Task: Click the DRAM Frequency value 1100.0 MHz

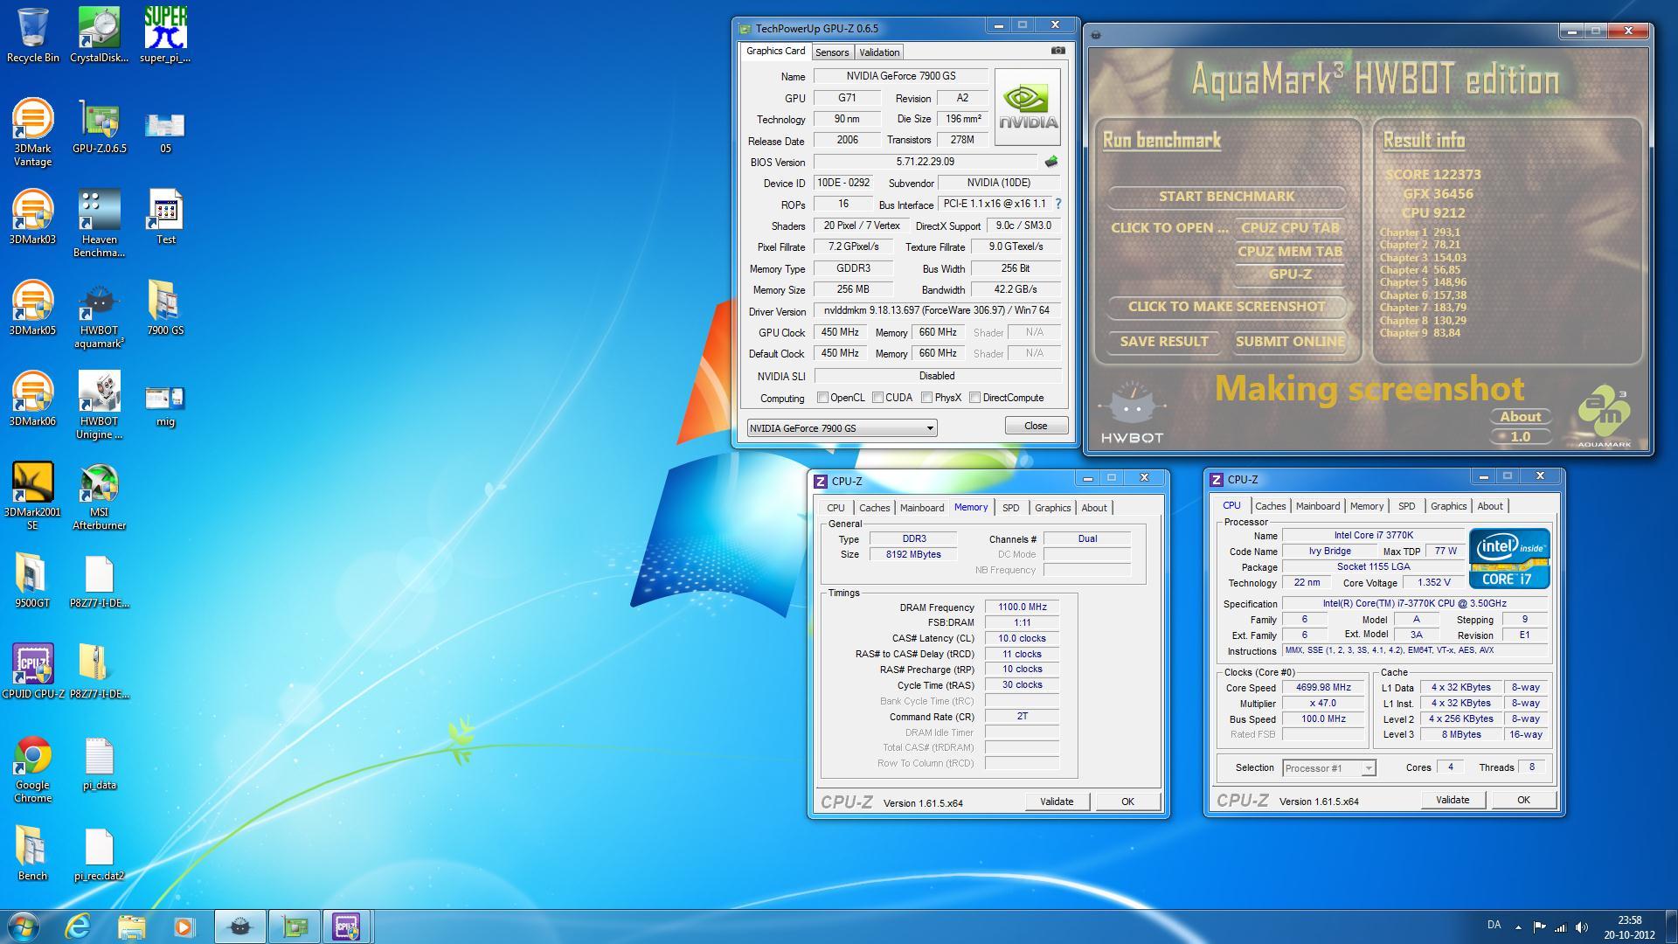Action: coord(1022,607)
